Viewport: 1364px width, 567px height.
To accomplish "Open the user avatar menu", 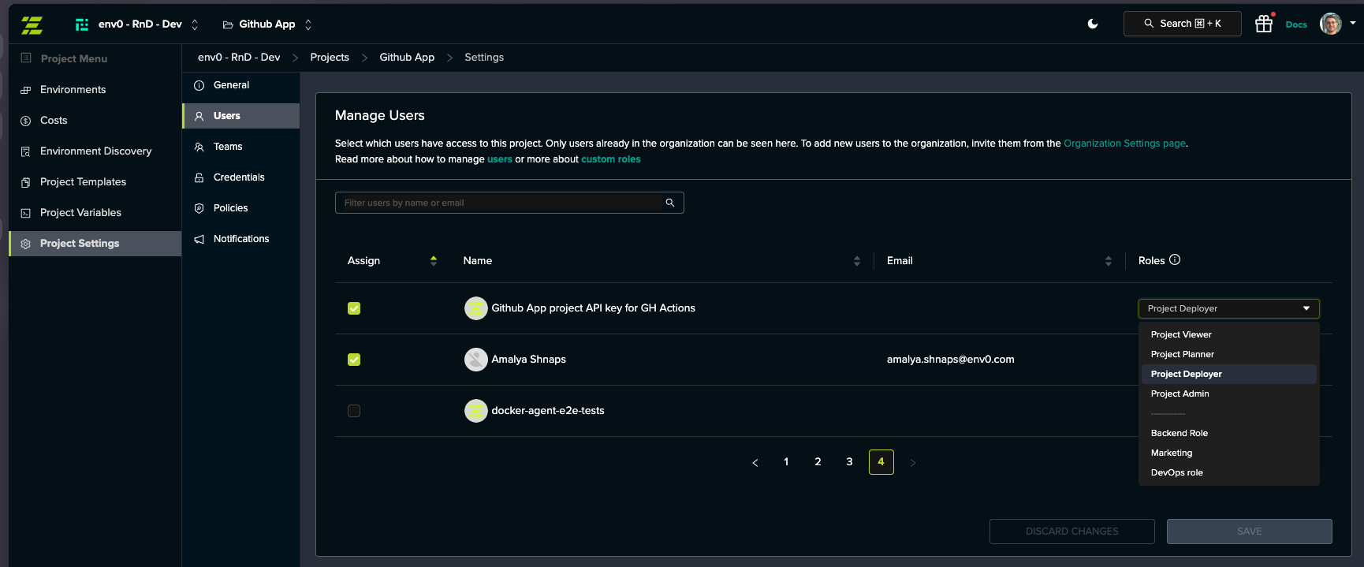I will (1331, 24).
